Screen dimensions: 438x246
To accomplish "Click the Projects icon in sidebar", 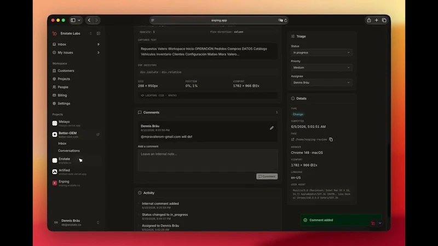I will point(54,79).
